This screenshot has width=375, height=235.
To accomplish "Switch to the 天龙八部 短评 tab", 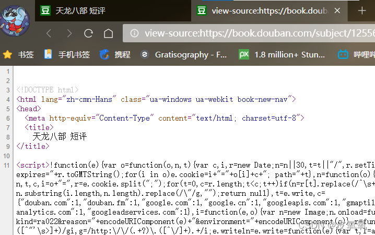I will point(113,11).
